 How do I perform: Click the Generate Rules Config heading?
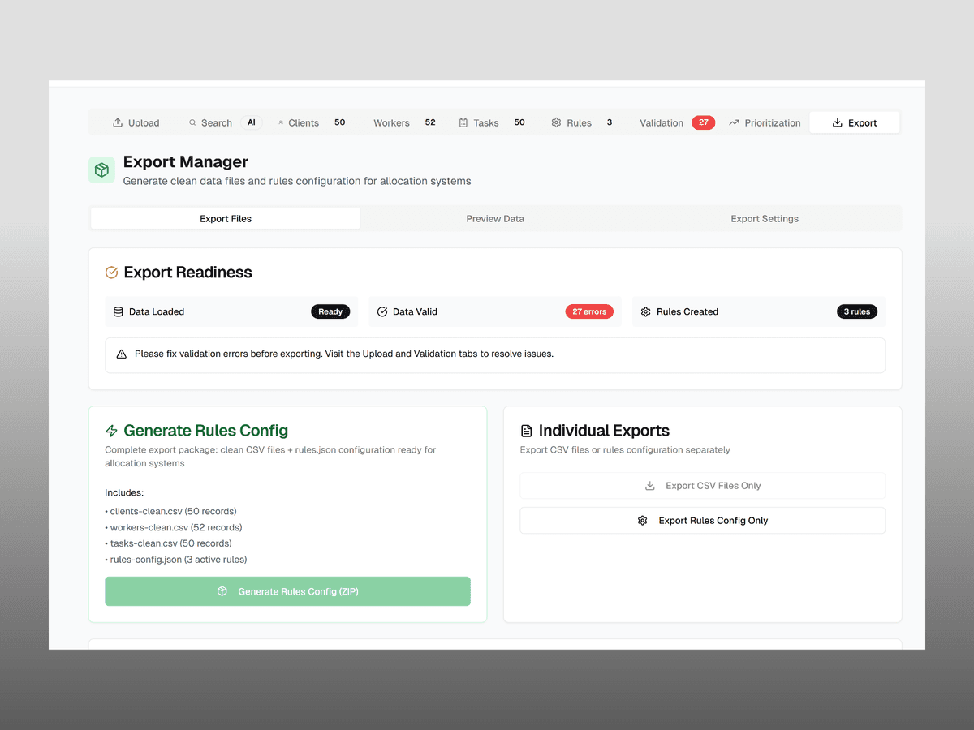click(206, 431)
